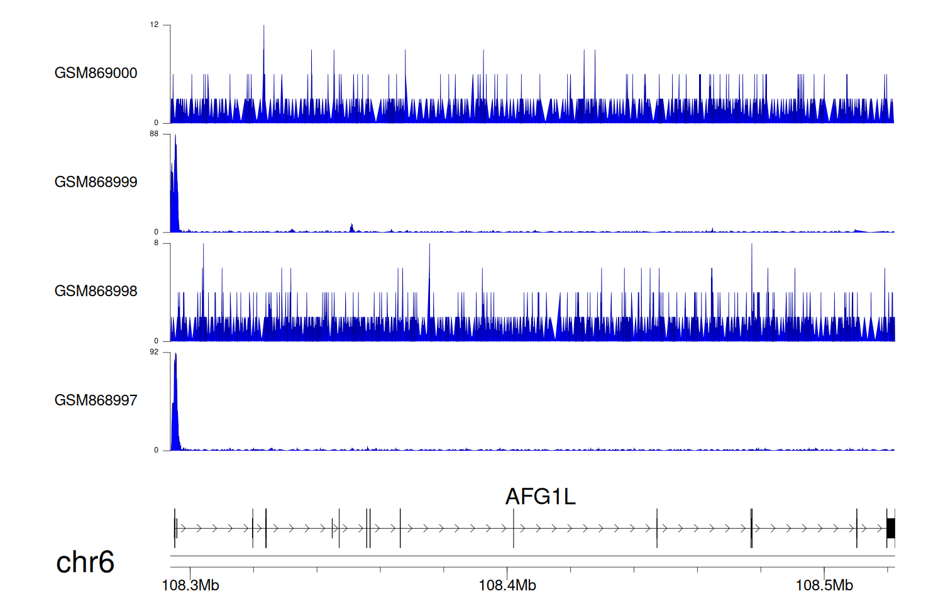This screenshot has height=616, width=943.
Task: Click the GSM868998 track label
Action: point(96,291)
